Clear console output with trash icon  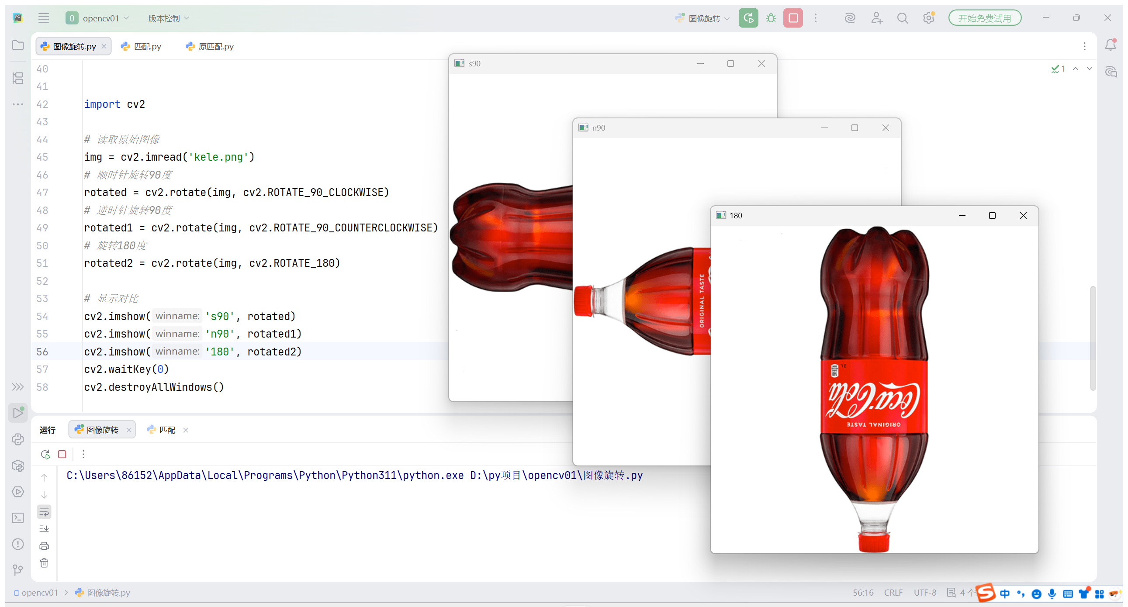[44, 563]
